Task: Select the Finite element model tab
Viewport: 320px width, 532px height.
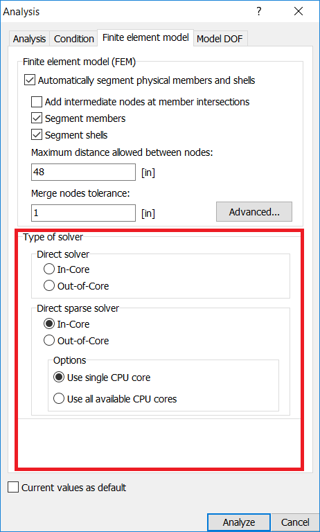Action: click(x=145, y=37)
